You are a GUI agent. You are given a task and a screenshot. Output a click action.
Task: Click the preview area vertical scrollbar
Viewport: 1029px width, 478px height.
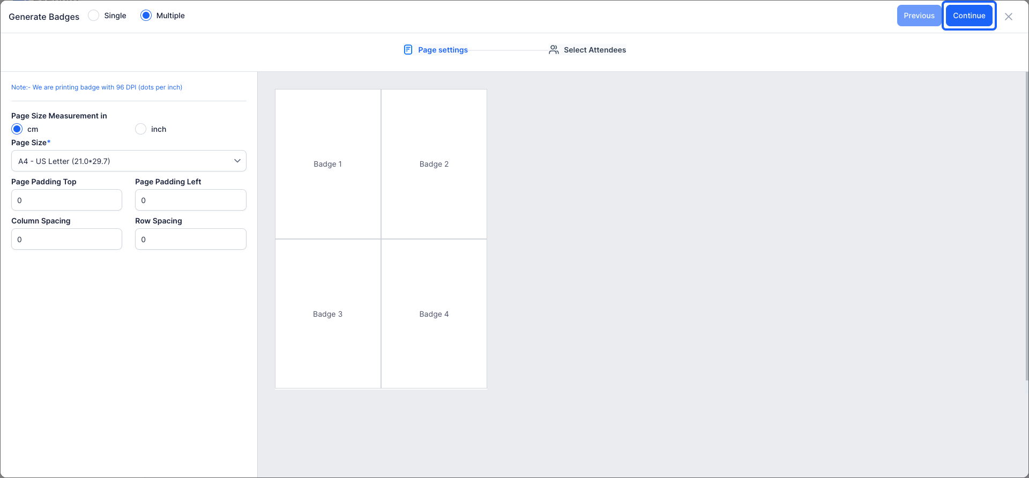tap(1026, 225)
